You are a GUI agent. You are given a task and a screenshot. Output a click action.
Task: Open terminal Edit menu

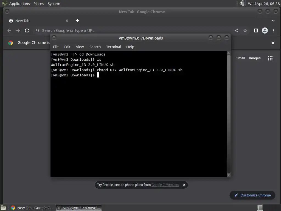(x=67, y=47)
